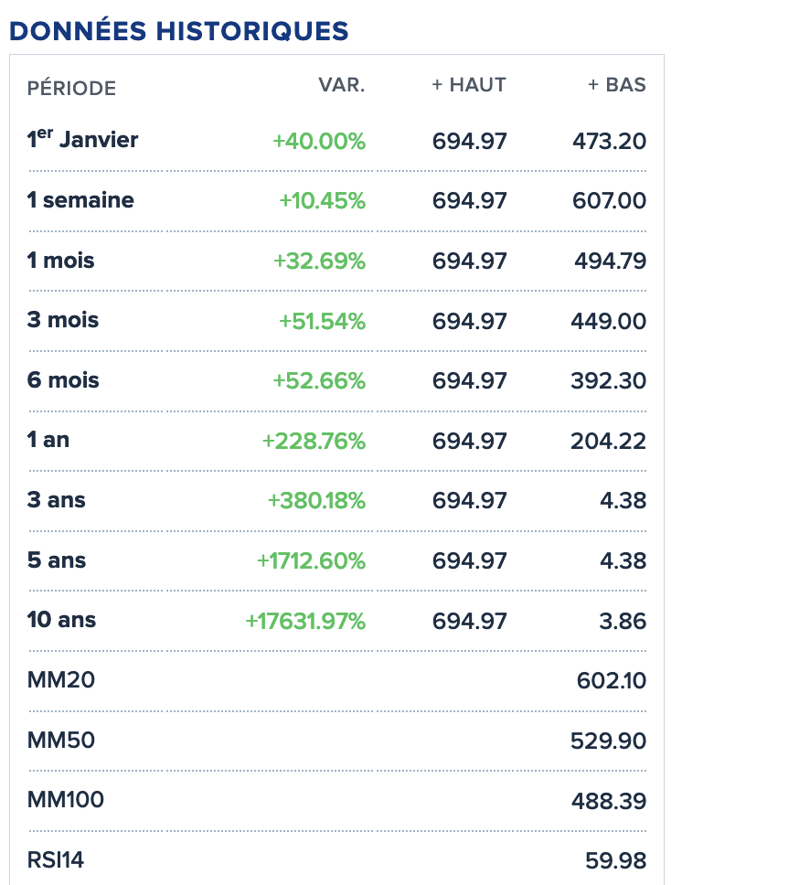Select the 1er Janvier period row
The width and height of the screenshot is (799, 885).
click(82, 140)
